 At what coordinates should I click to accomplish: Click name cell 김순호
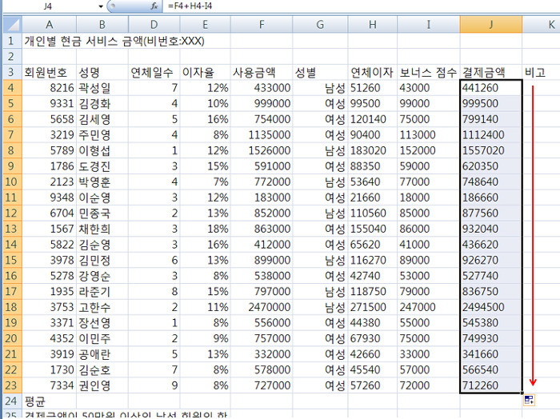(x=102, y=369)
